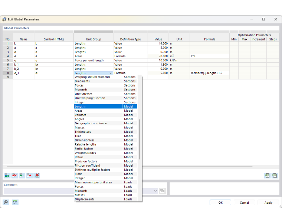This screenshot has width=282, height=223.
Task: Click the Apply button
Action: pyautogui.click(x=268, y=203)
